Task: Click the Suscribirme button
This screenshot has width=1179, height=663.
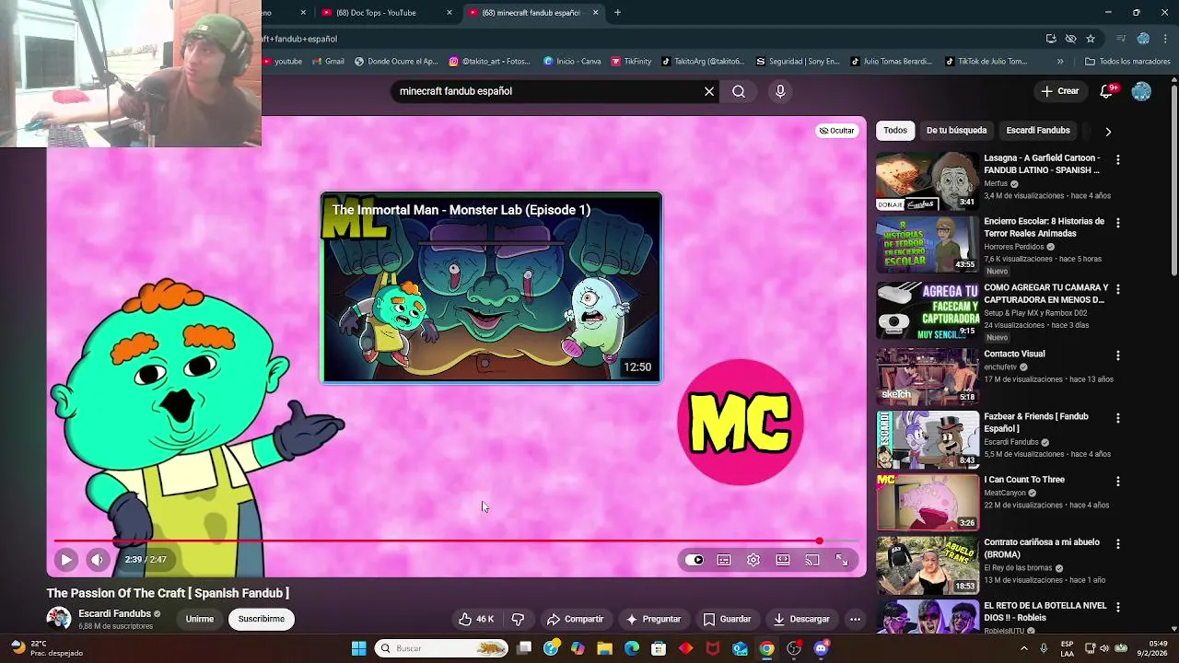Action: [x=262, y=619]
